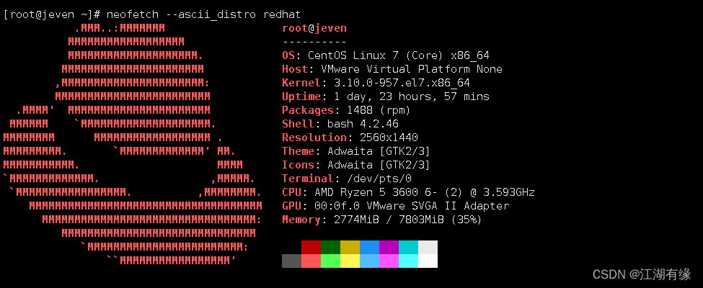The height and width of the screenshot is (288, 703).
Task: Click the Memory value '2774MiB / 7803MiB (35%)'
Action: coord(408,220)
